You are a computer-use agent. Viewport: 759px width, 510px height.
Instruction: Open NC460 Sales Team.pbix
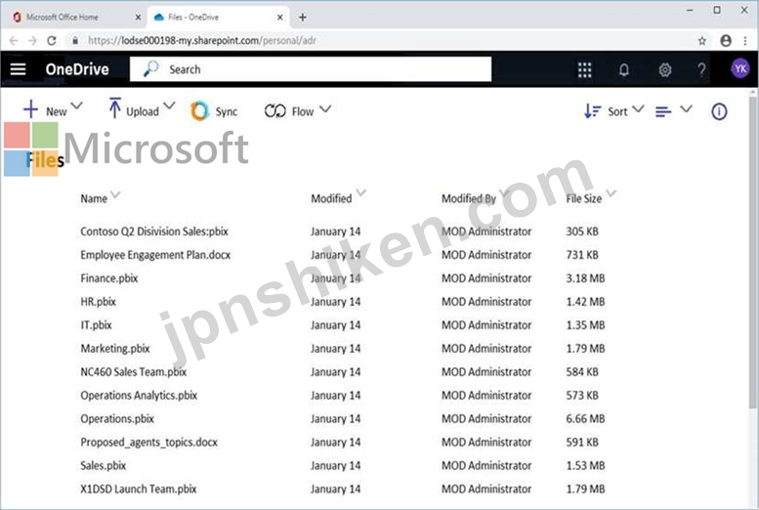tap(133, 371)
